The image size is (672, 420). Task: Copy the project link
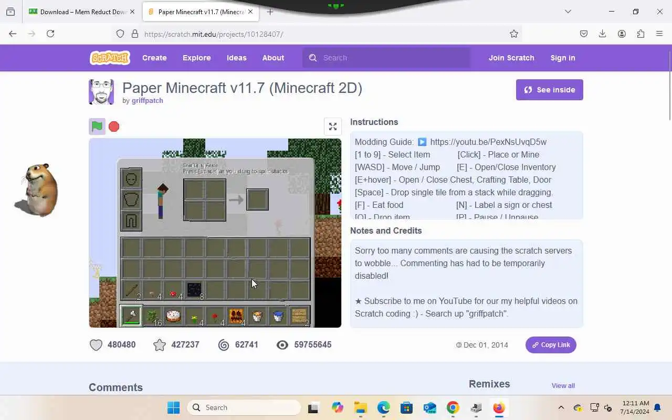[551, 345]
